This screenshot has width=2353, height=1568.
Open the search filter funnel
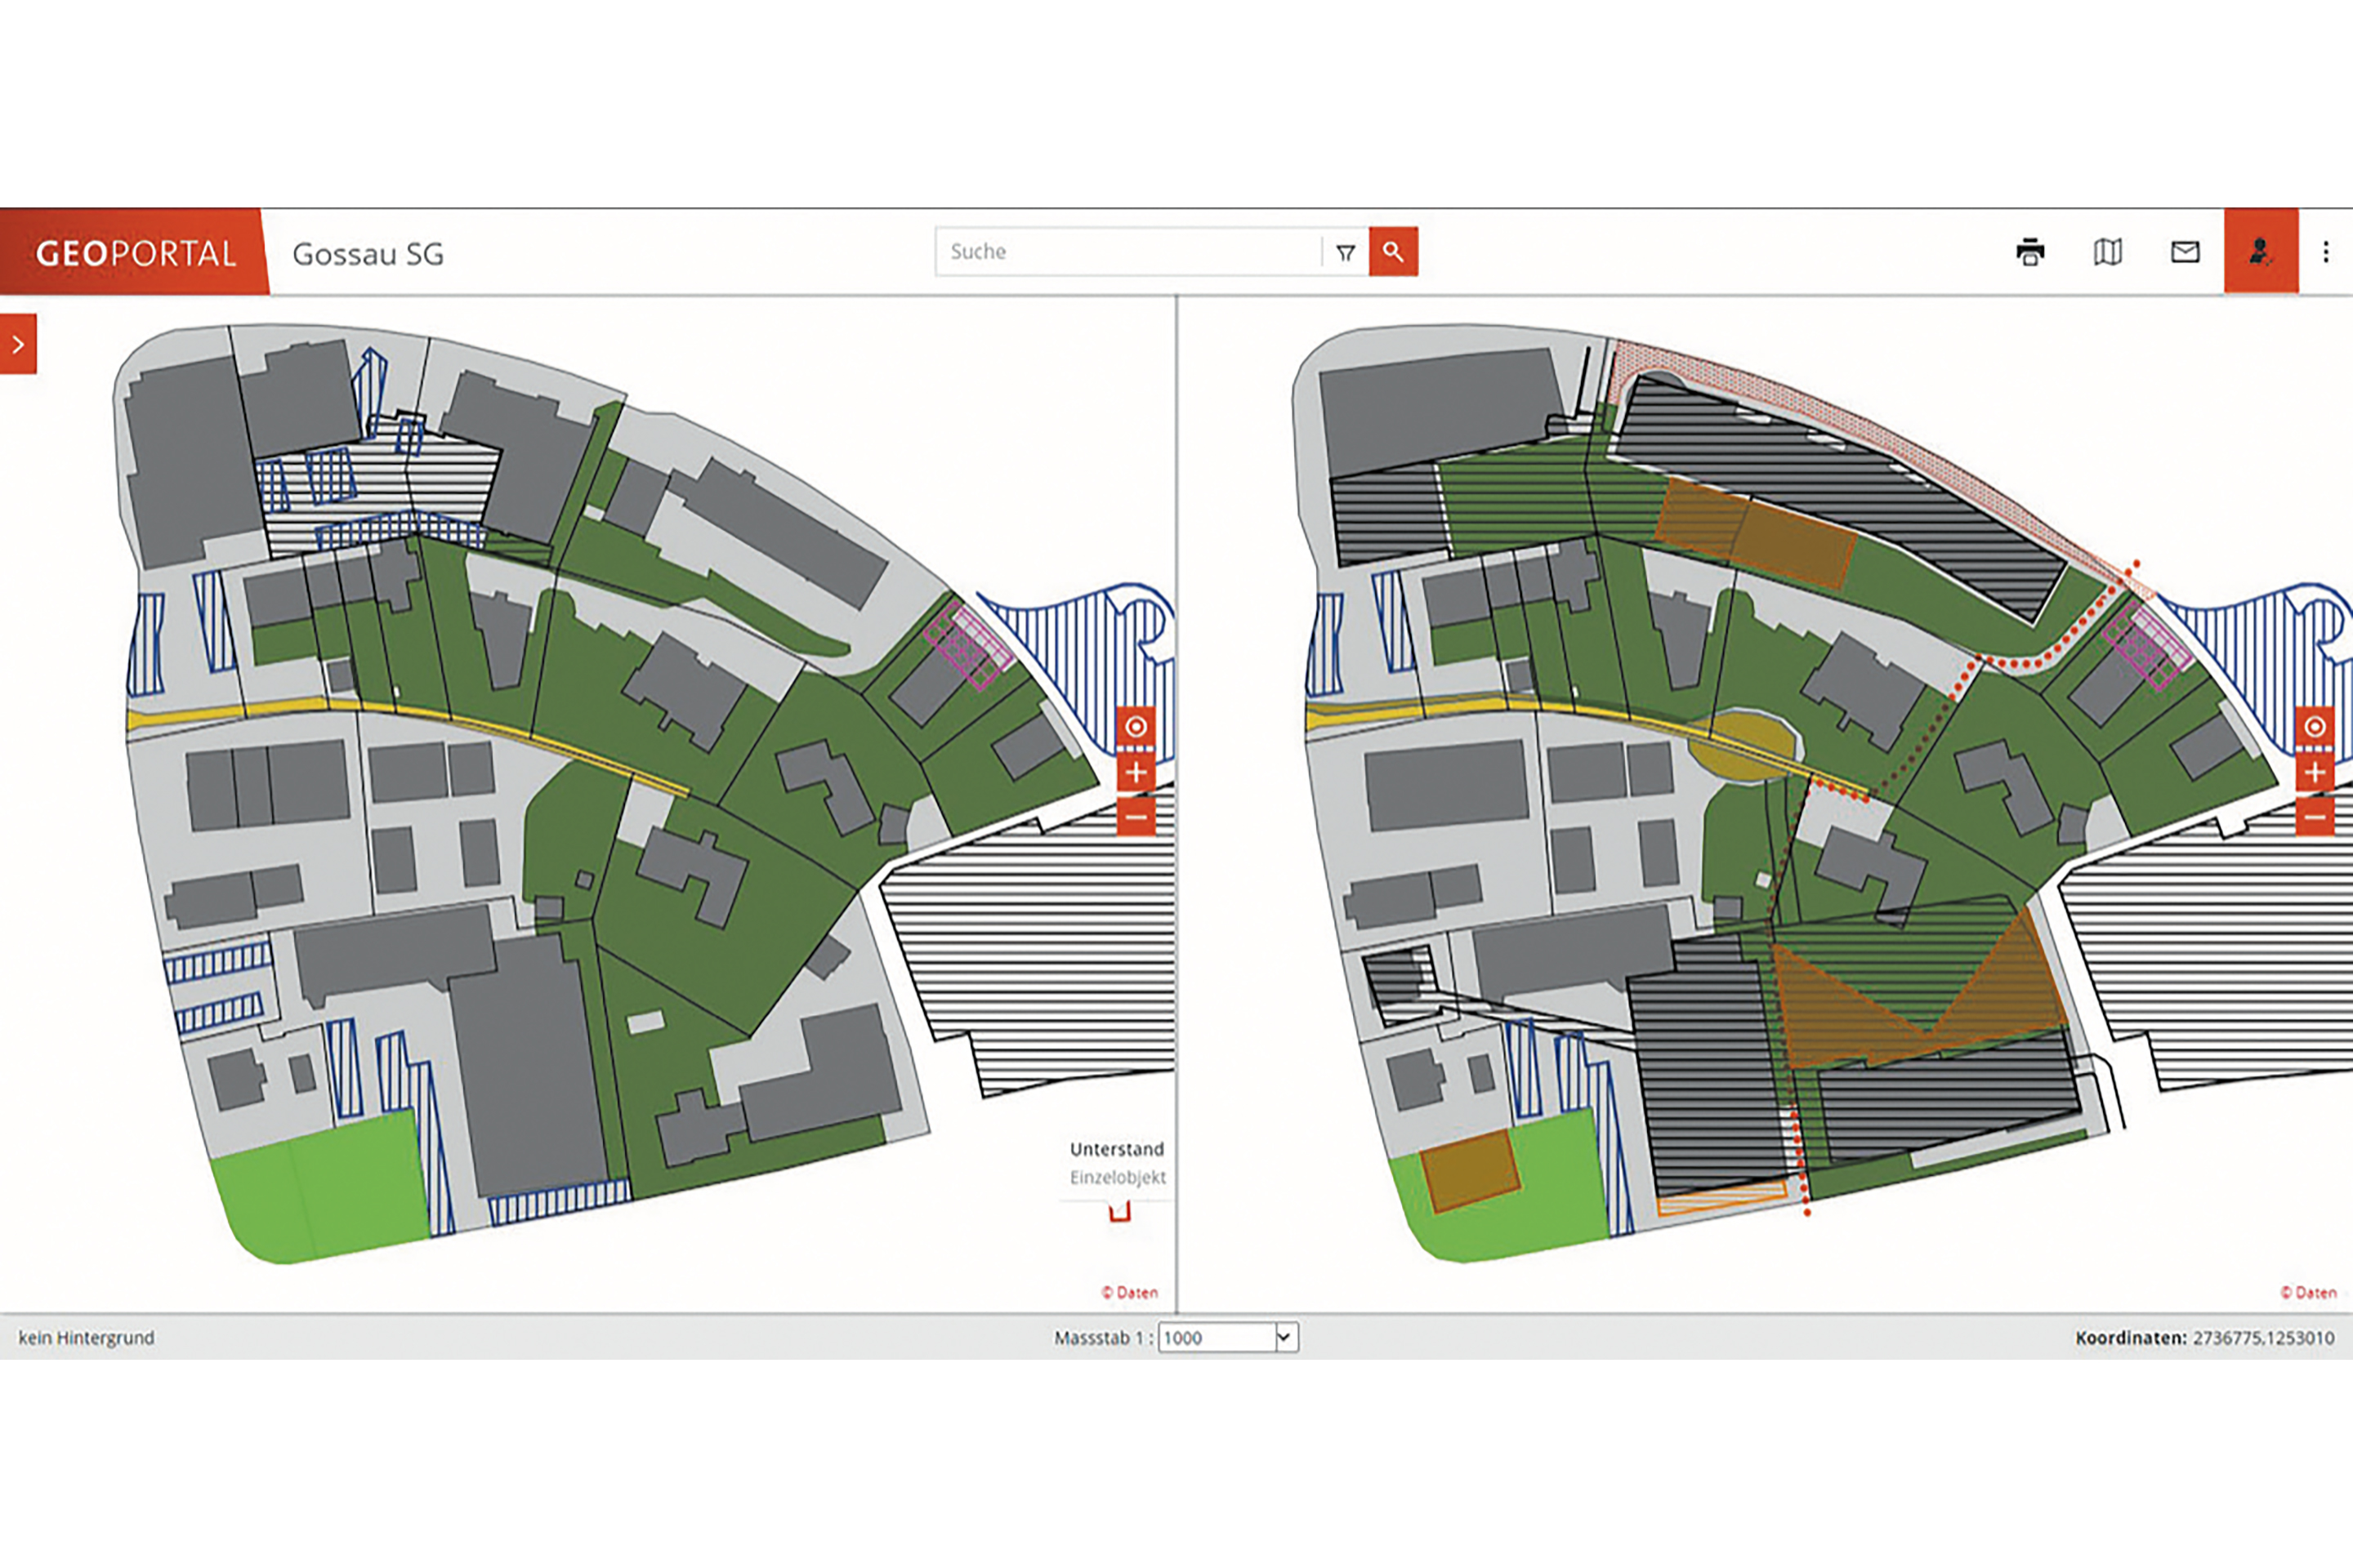coord(1346,253)
